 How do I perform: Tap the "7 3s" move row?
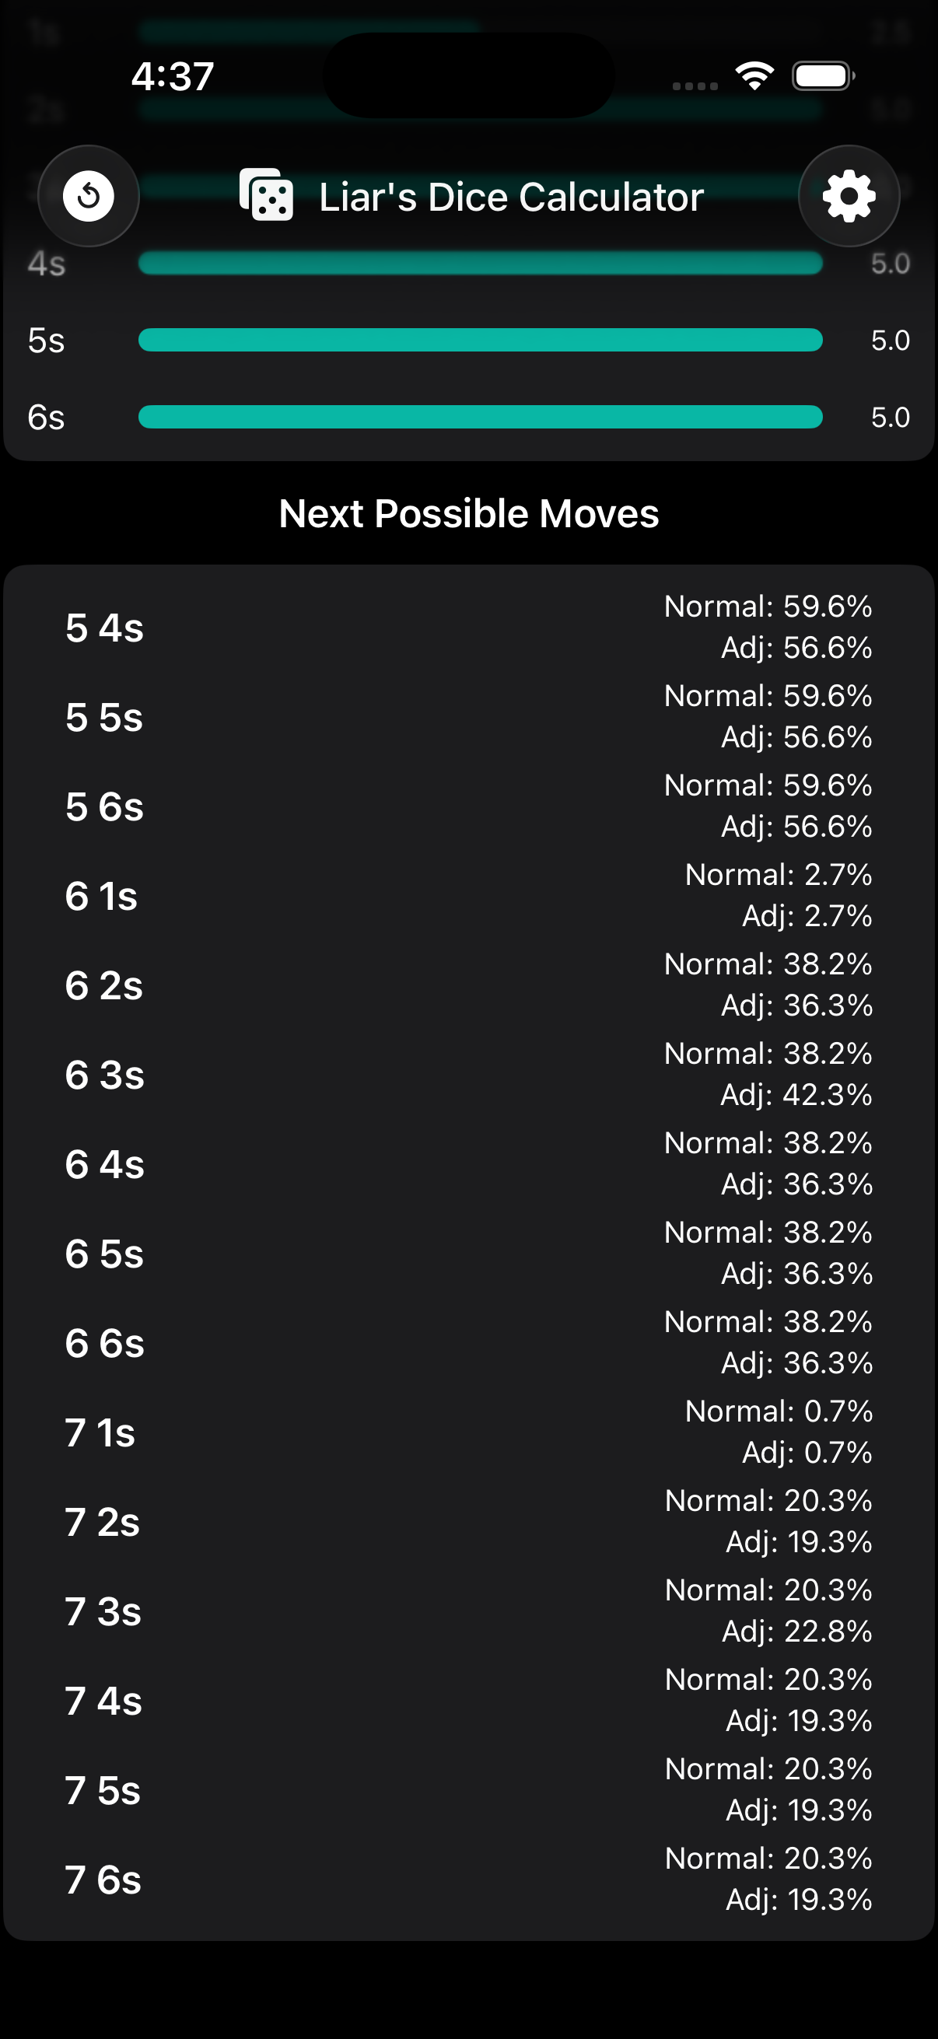(468, 1611)
